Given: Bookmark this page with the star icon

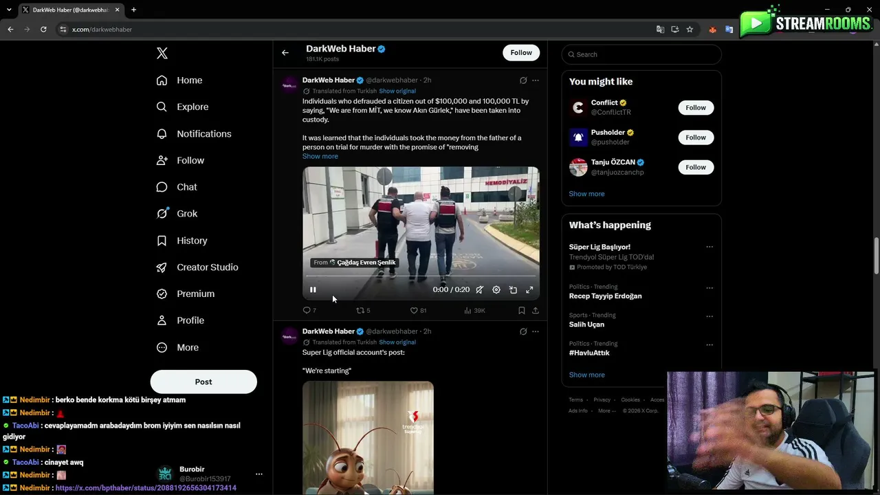Looking at the screenshot, I should pos(690,30).
